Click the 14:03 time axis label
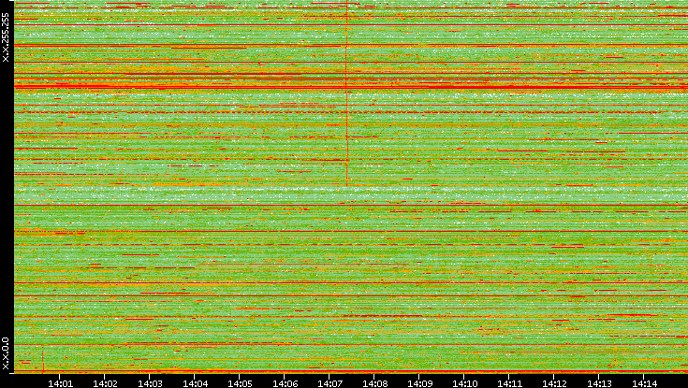Screen dimensions: 688x388 point(150,383)
